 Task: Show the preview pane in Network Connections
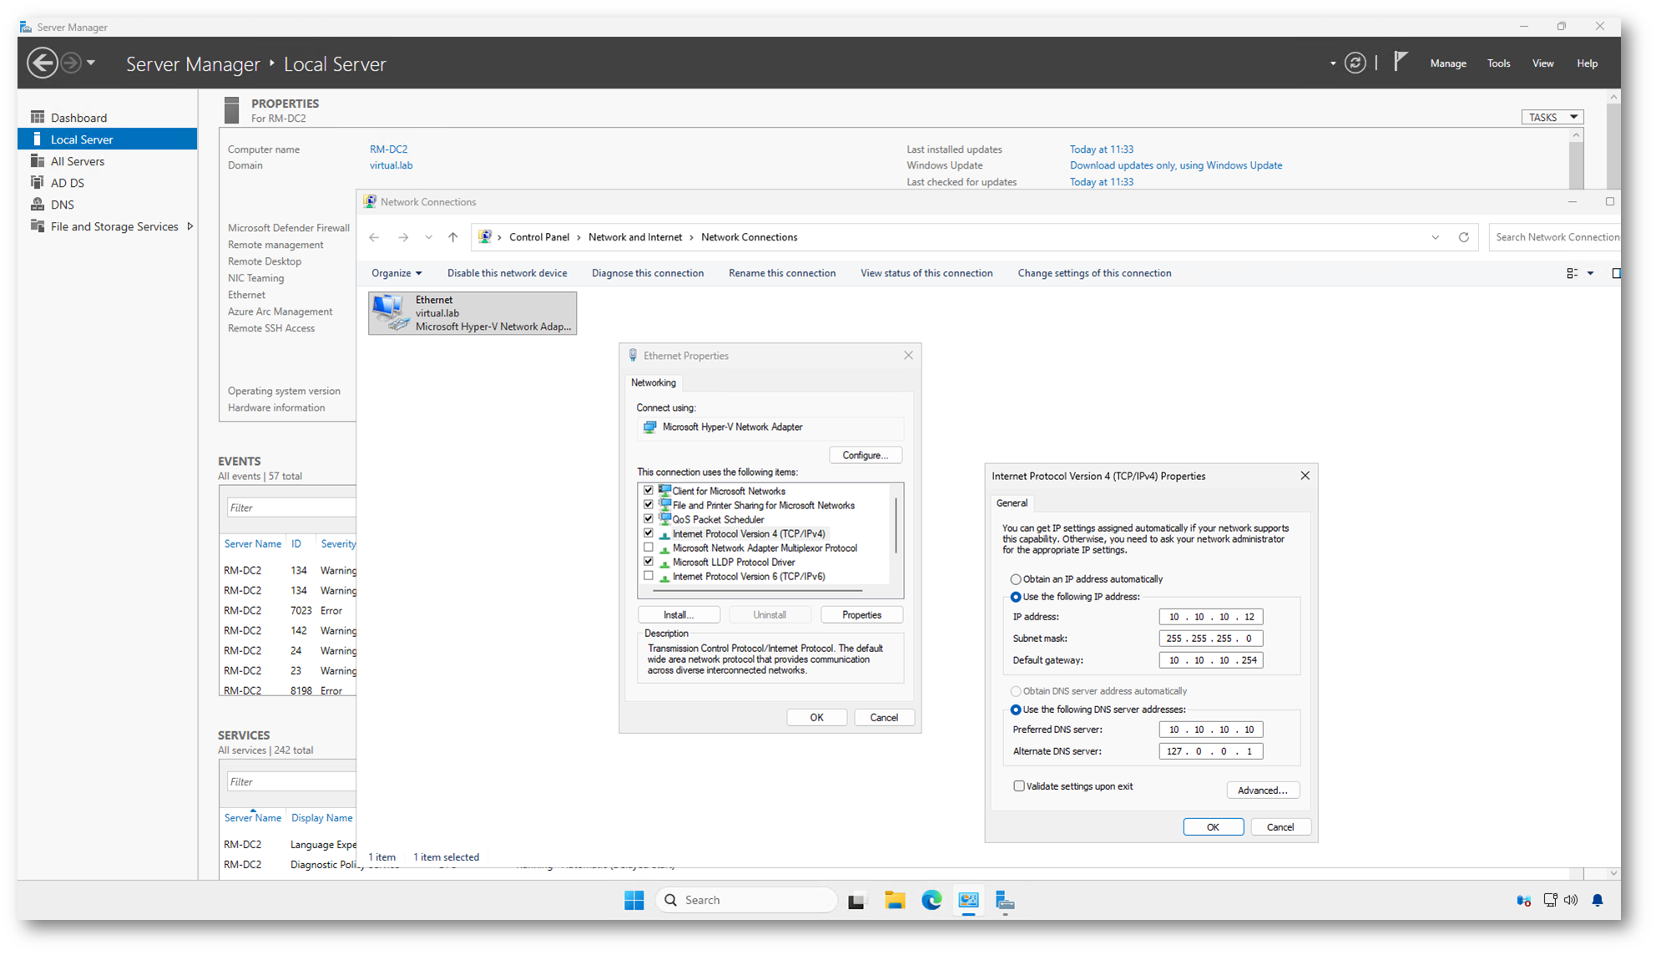(x=1616, y=273)
